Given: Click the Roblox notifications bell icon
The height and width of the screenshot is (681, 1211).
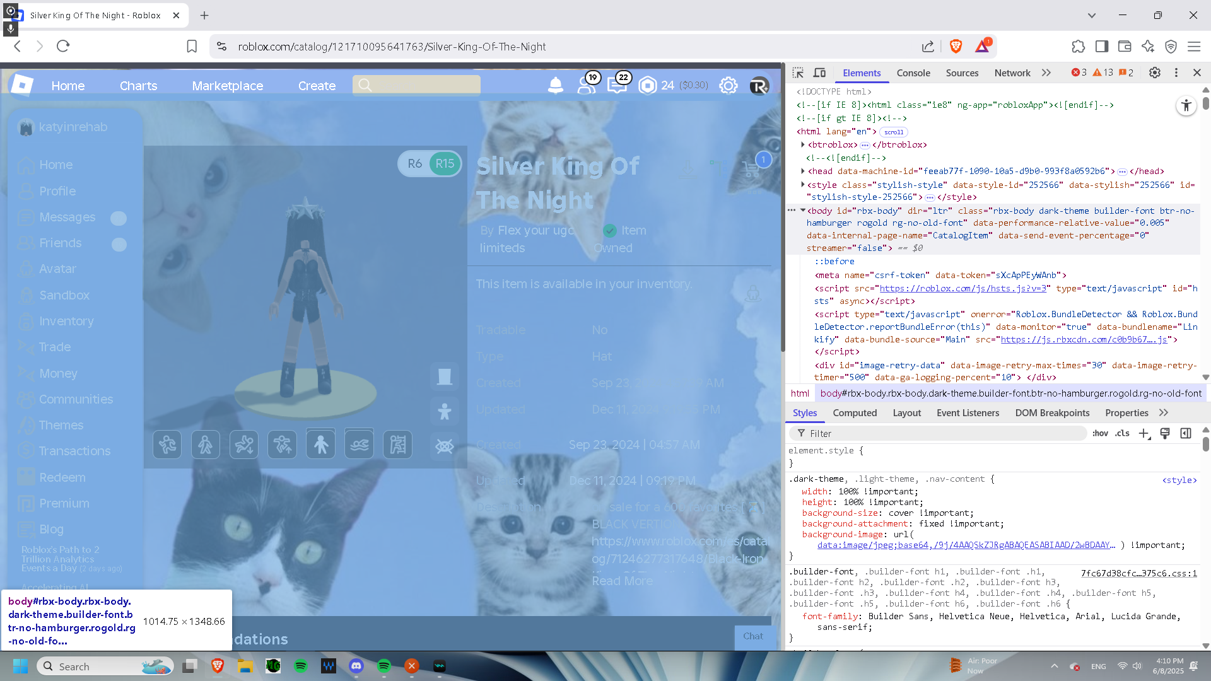Looking at the screenshot, I should (x=555, y=85).
